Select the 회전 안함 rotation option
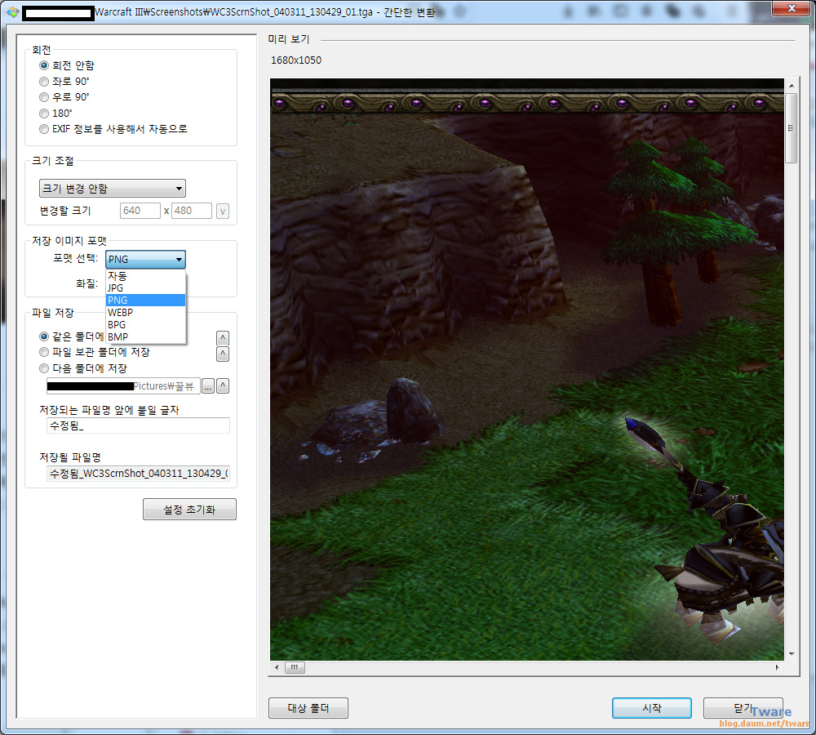The image size is (816, 735). tap(67, 65)
